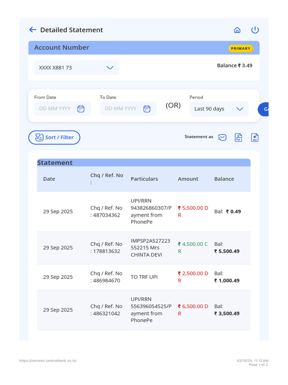Click the Date column header

[49, 179]
